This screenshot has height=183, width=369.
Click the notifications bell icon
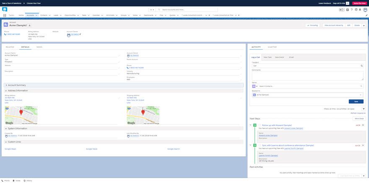[x=360, y=9]
